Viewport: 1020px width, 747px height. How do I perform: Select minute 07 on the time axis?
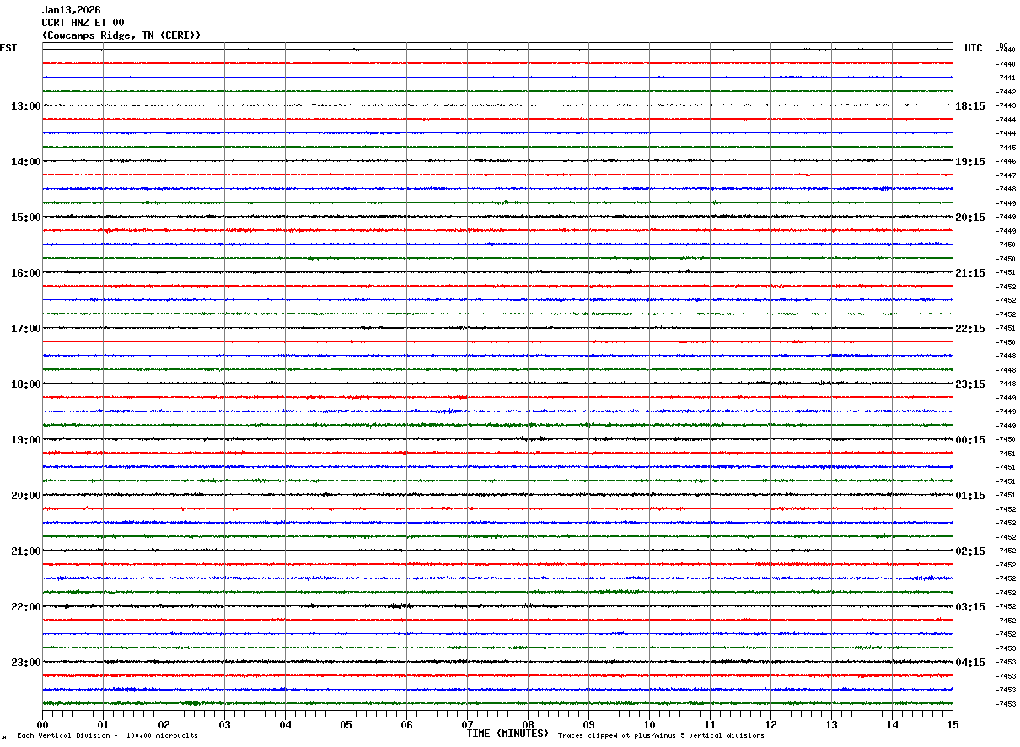(467, 724)
